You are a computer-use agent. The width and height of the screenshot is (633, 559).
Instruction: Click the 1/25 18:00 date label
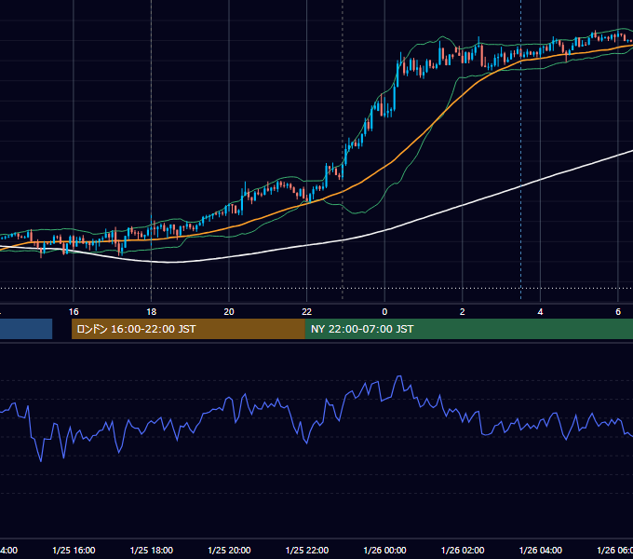coord(152,550)
